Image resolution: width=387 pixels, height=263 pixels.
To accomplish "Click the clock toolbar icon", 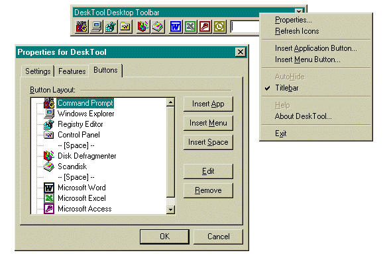I will click(x=219, y=26).
